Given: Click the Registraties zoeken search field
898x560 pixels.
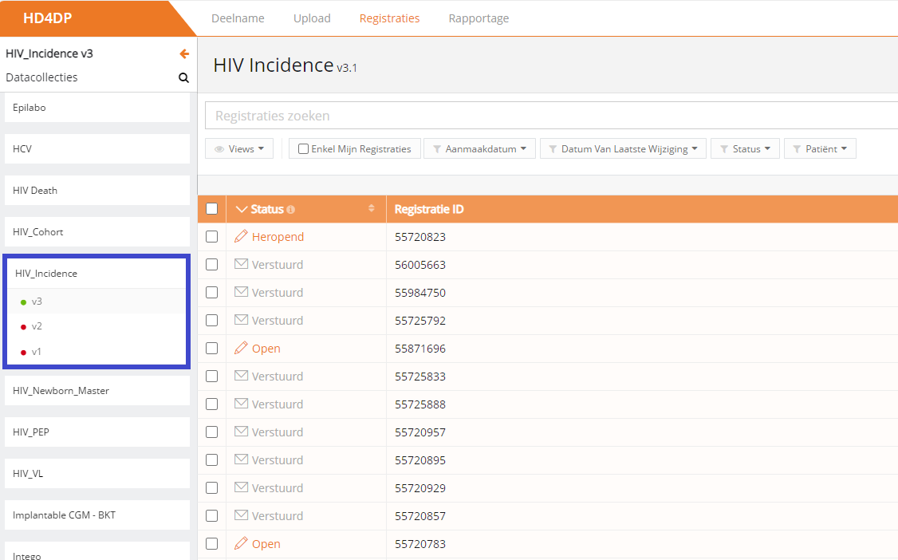Looking at the screenshot, I should (550, 116).
